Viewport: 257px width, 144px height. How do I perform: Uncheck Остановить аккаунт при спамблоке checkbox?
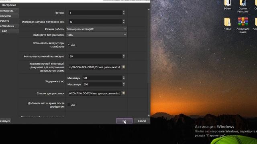pos(69,44)
